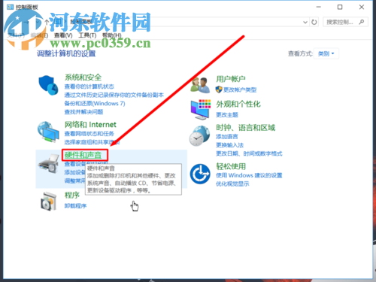Screen dimensions: 376x282
Task: Minimize the Control Panel window
Action: (319, 7)
